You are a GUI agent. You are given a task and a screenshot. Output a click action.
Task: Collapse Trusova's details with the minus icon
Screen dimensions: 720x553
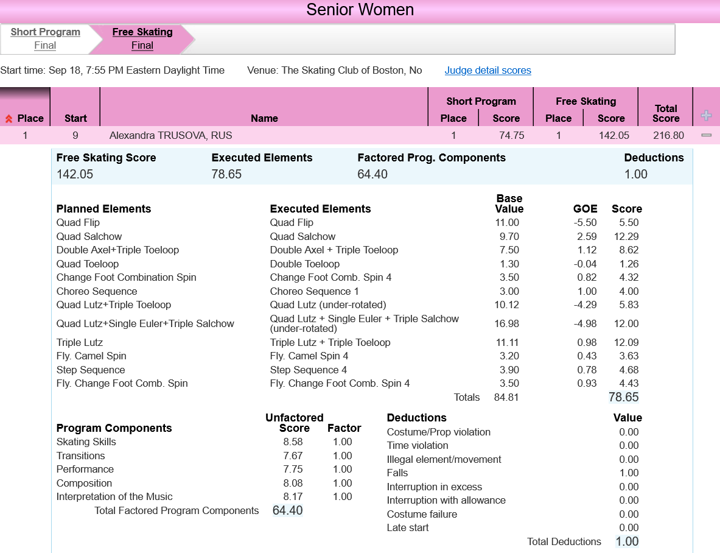click(x=706, y=135)
